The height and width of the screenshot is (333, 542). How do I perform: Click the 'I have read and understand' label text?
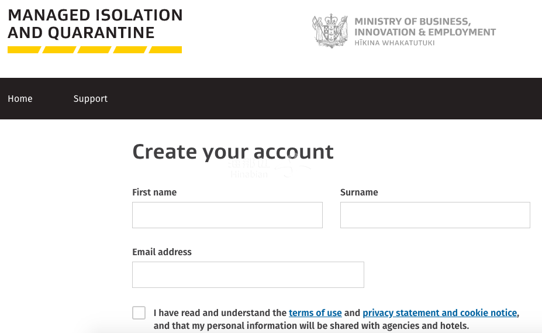tap(220, 313)
